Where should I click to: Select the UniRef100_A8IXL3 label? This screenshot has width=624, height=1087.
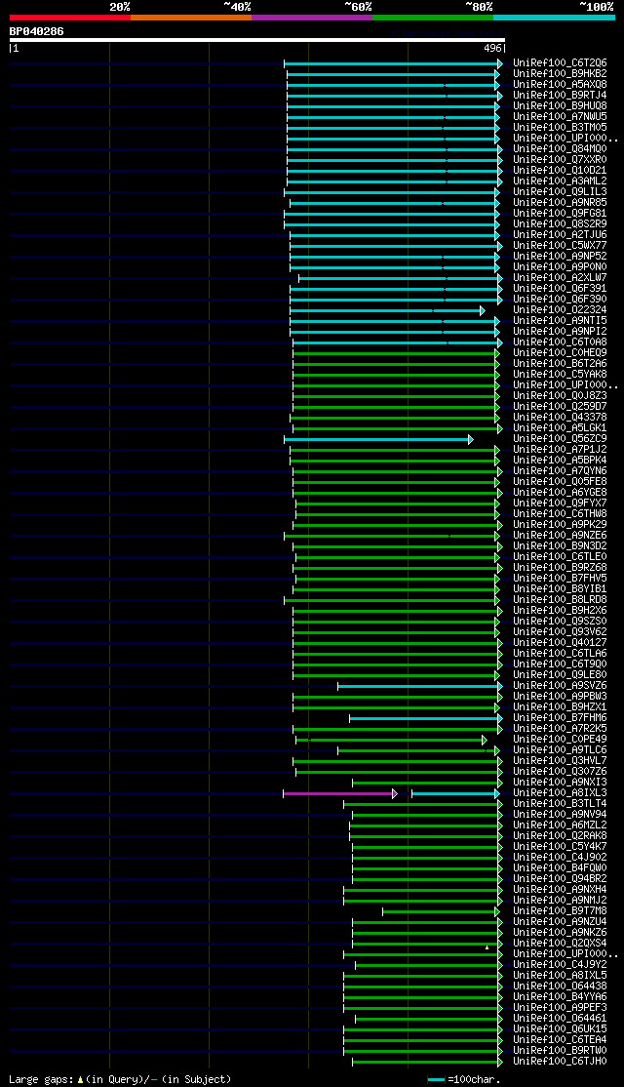[x=561, y=793]
